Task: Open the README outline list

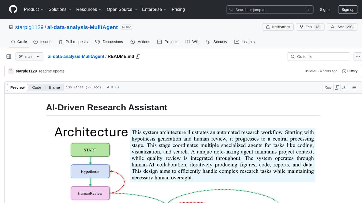Action: click(x=354, y=87)
